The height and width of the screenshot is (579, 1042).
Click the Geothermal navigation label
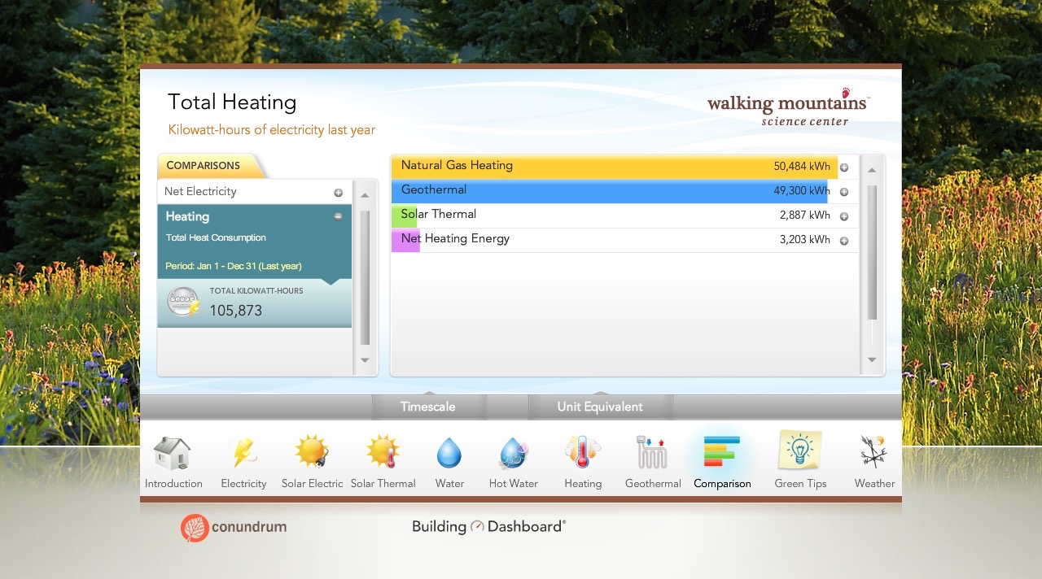(x=653, y=483)
